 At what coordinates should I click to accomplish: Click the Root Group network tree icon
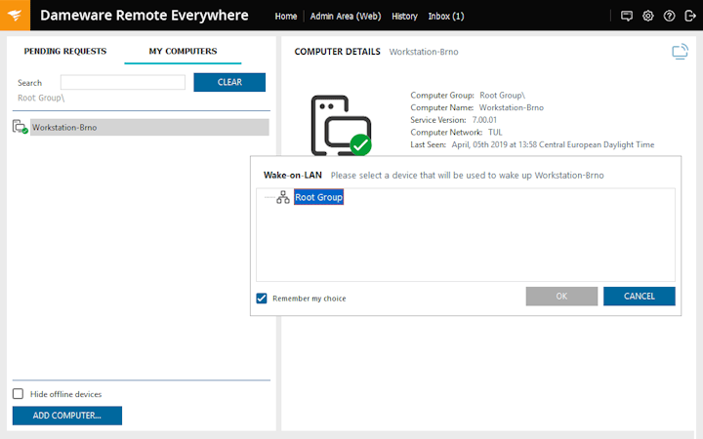click(283, 197)
